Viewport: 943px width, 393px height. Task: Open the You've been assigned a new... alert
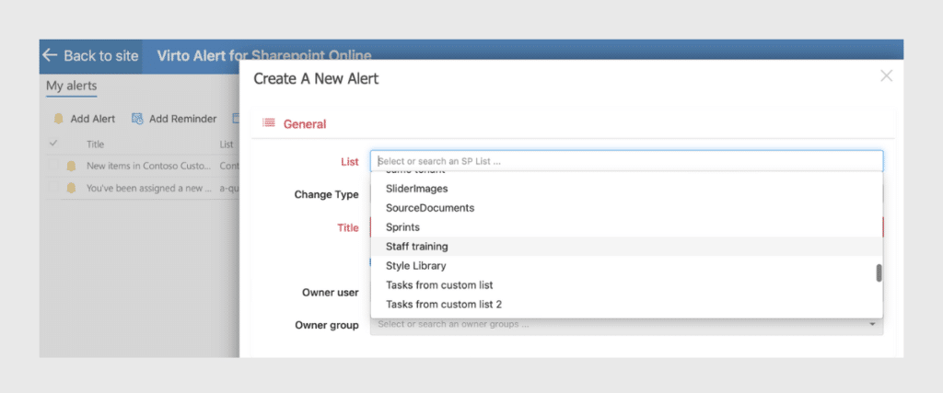[148, 188]
